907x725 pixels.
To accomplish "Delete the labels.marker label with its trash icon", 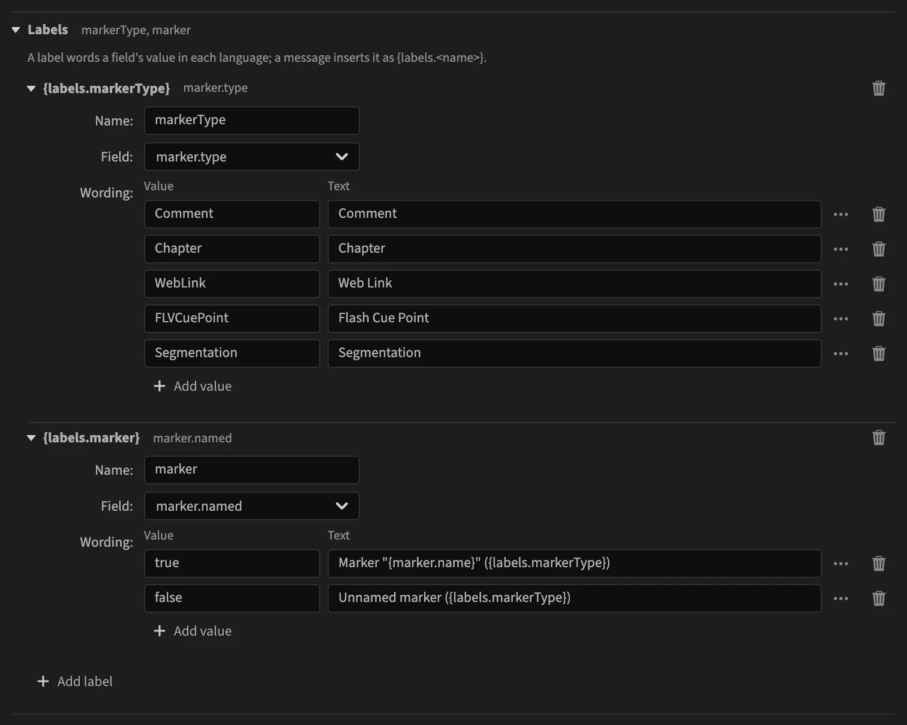I will [x=878, y=438].
